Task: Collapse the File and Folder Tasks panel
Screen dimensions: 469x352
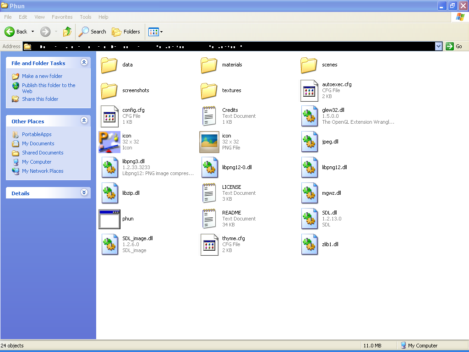Action: [84, 62]
